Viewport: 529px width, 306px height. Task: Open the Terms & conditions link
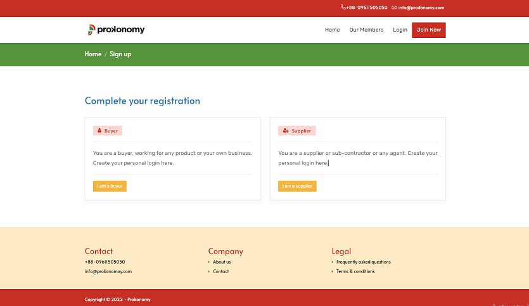click(x=355, y=271)
